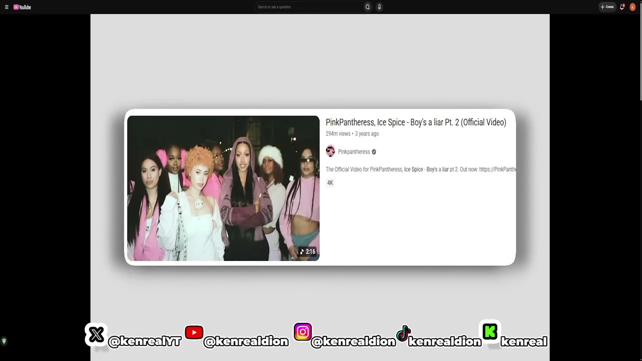This screenshot has height=361, width=642.
Task: Start voice search with the microphone icon
Action: (x=379, y=7)
